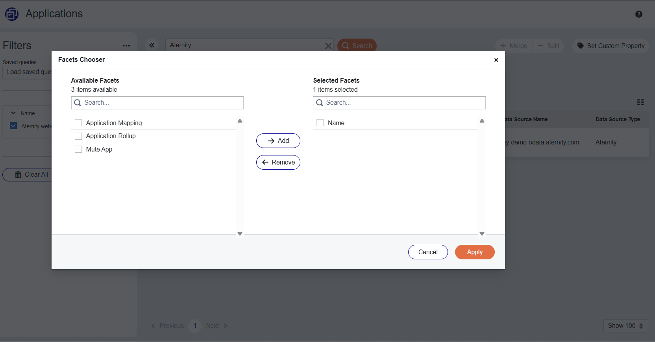Viewport: 655px width, 342px height.
Task: Close the Facets Chooser dialog
Action: [496, 60]
